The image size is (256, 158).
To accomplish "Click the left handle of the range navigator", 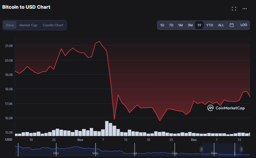I will click(201, 149).
